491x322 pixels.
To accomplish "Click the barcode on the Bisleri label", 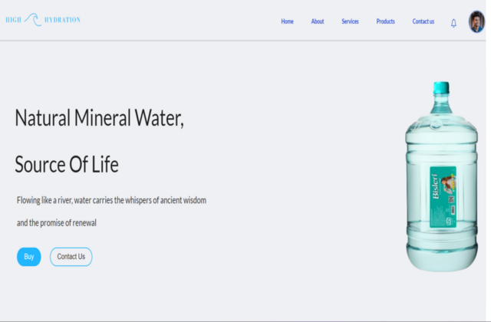I will pyautogui.click(x=453, y=210).
